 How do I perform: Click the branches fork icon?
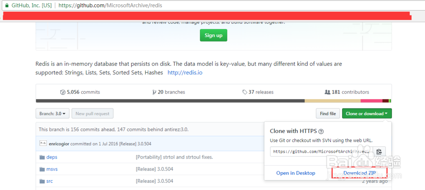point(154,92)
